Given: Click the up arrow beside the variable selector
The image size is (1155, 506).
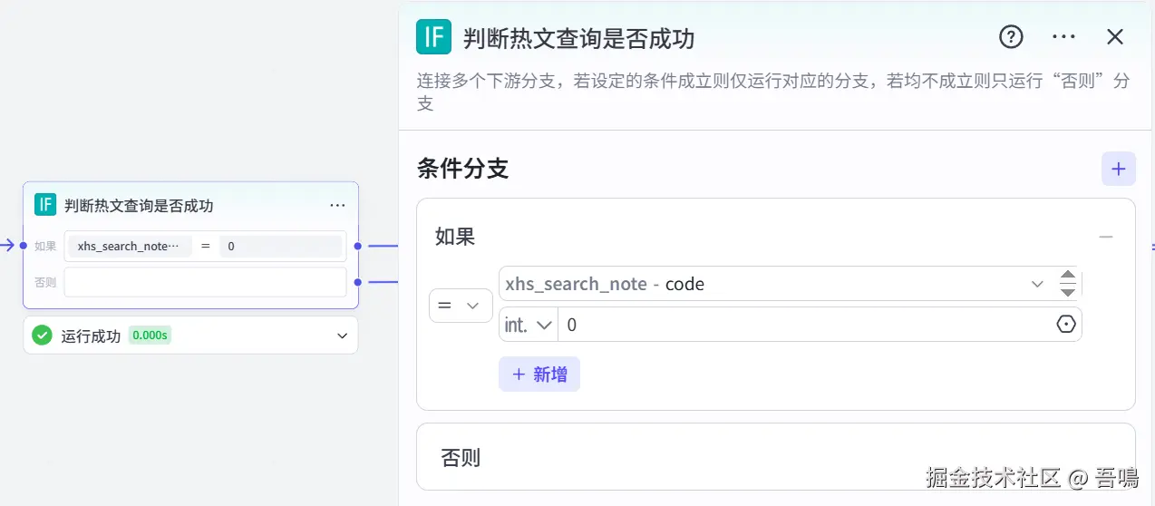Looking at the screenshot, I should tap(1068, 276).
